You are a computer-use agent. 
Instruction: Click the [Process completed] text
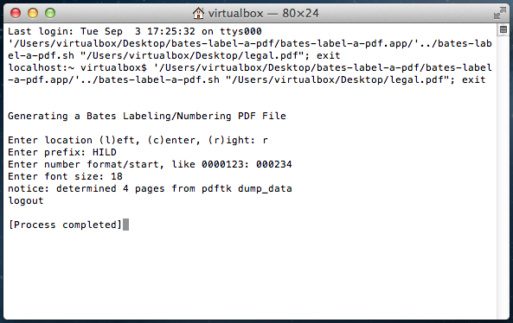(x=65, y=225)
